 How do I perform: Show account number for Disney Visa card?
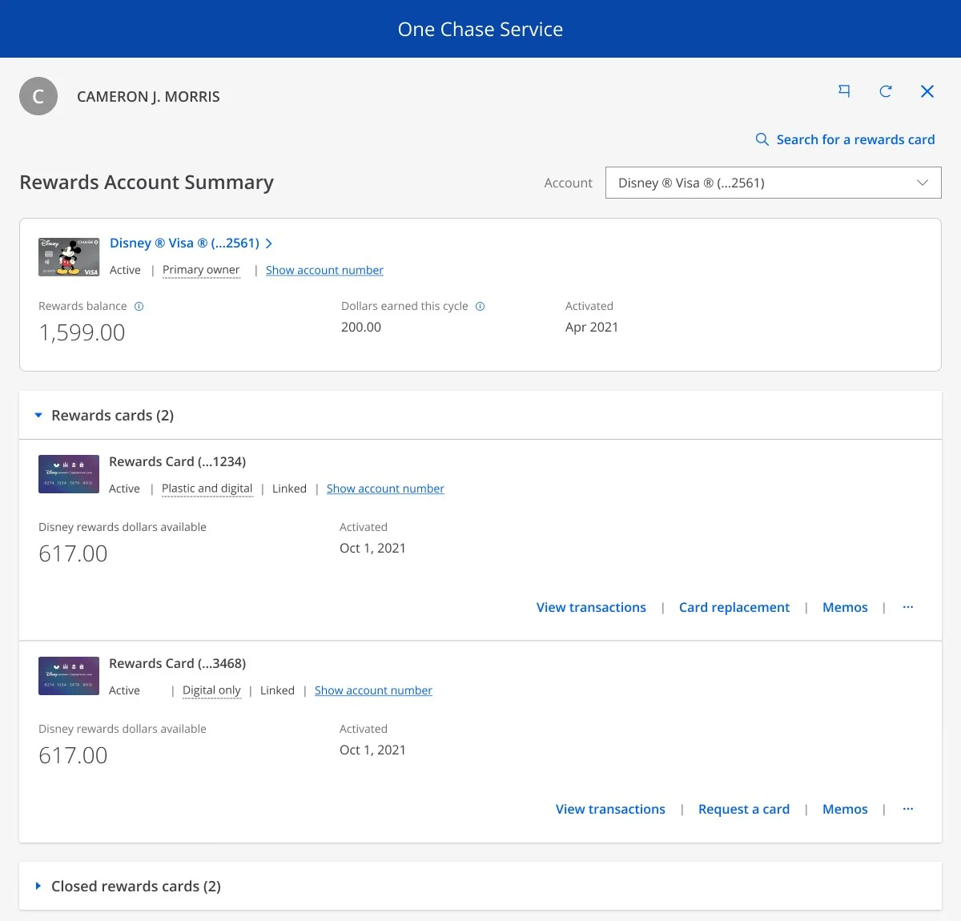click(324, 270)
